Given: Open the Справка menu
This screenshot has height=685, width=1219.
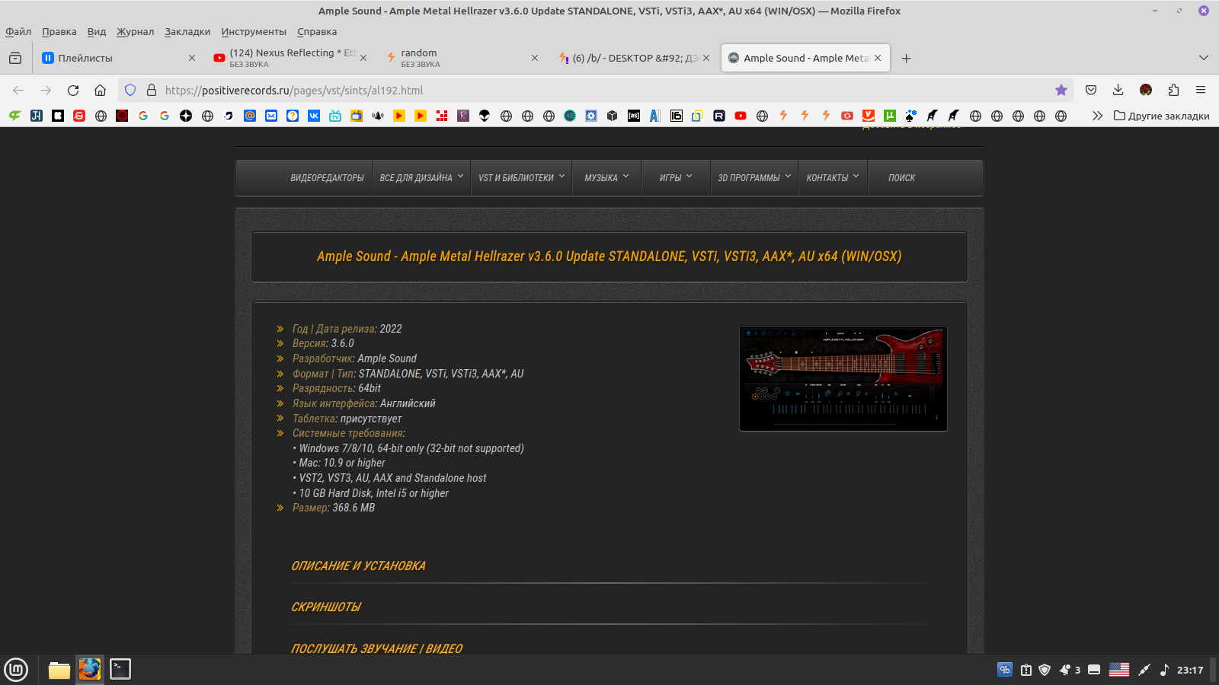Looking at the screenshot, I should [x=317, y=32].
